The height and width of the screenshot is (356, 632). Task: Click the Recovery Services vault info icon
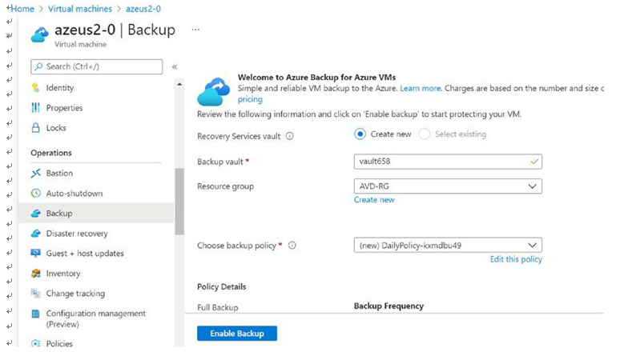(x=290, y=136)
